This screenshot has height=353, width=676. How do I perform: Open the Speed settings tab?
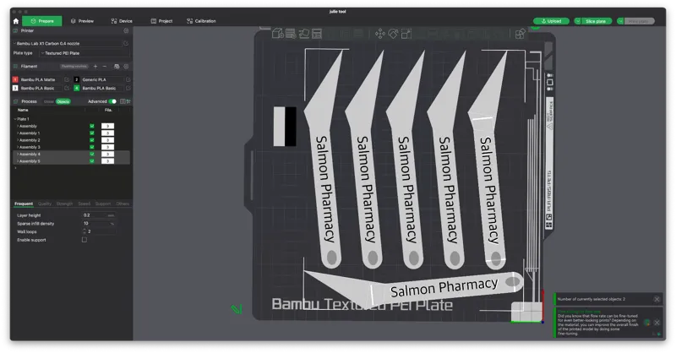pos(84,204)
